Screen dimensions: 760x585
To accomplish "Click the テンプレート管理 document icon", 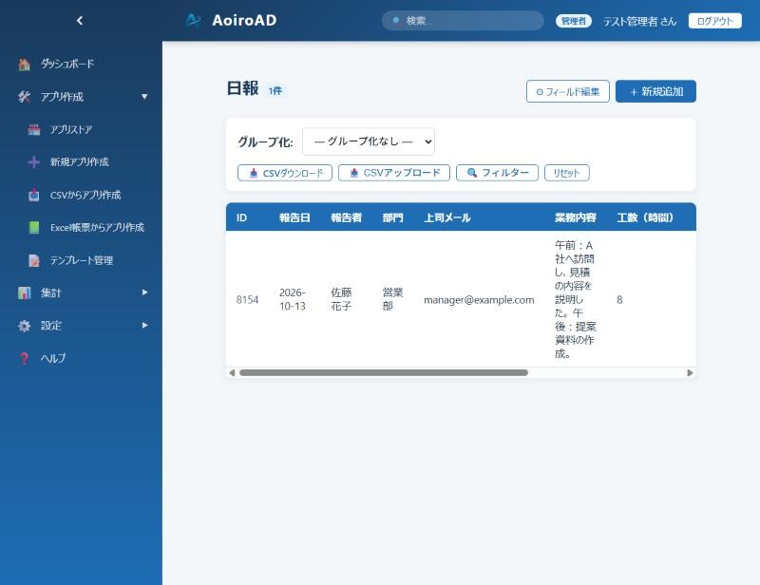I will coord(34,260).
